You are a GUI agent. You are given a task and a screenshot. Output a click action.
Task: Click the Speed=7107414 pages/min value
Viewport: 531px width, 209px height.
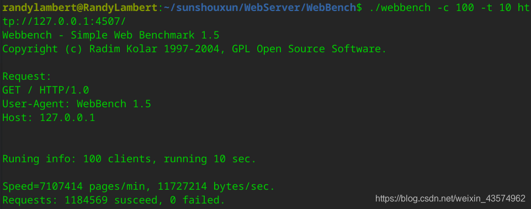[80, 186]
